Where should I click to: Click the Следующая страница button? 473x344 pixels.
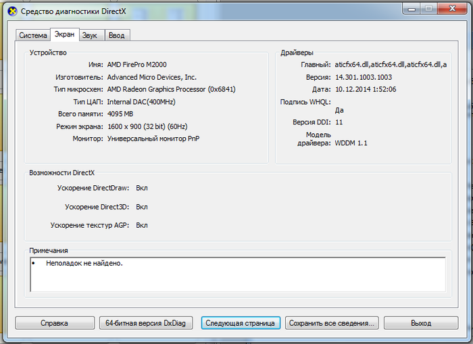[x=241, y=323]
